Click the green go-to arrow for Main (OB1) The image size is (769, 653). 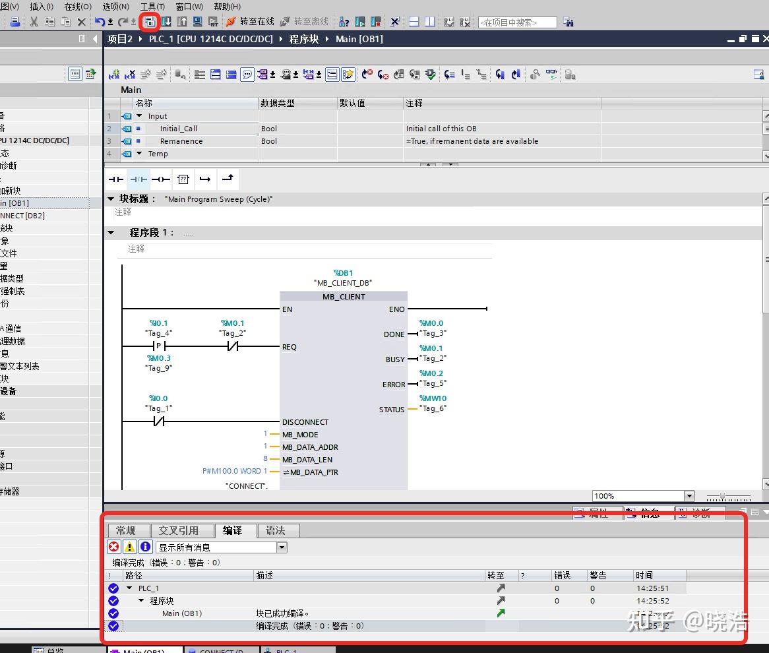tap(501, 613)
